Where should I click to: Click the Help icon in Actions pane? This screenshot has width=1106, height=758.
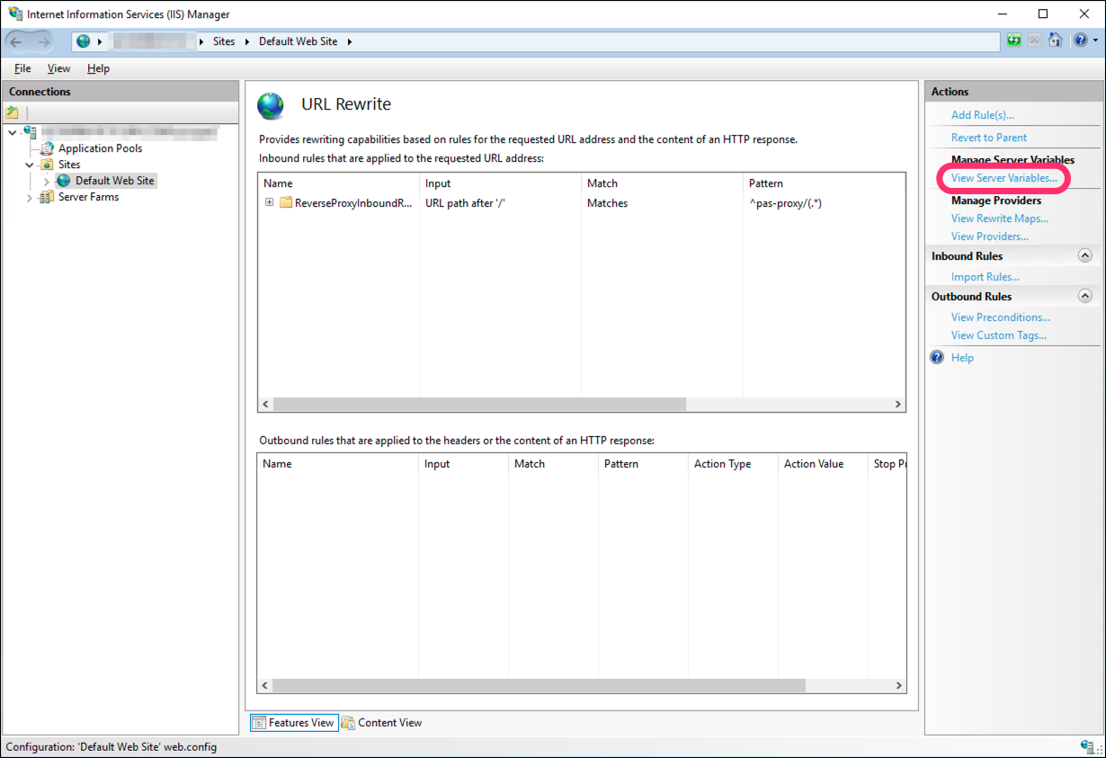coord(937,358)
